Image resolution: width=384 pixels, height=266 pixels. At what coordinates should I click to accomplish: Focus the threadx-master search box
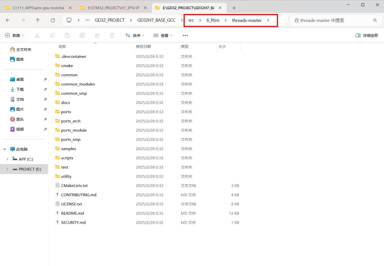[332, 20]
